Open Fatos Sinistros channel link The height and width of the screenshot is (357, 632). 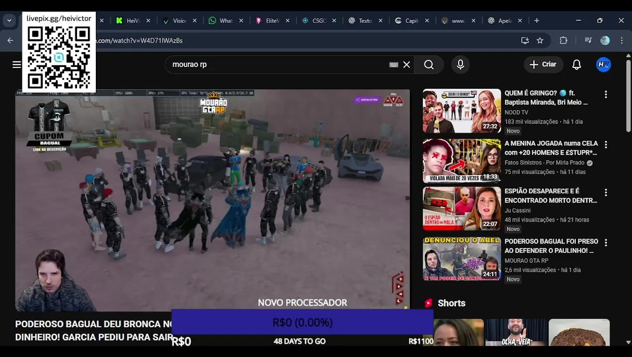point(545,163)
